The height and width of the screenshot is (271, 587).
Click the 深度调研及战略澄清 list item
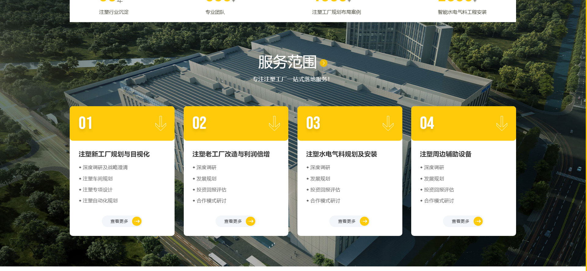coord(105,168)
